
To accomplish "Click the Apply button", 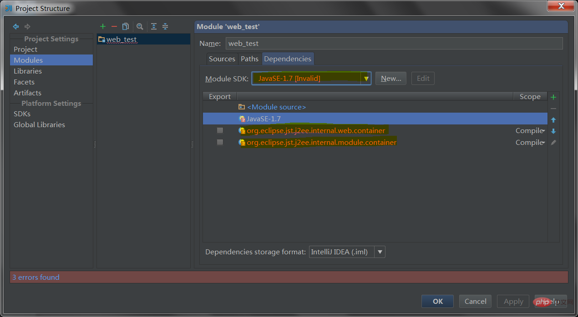I will coord(513,301).
